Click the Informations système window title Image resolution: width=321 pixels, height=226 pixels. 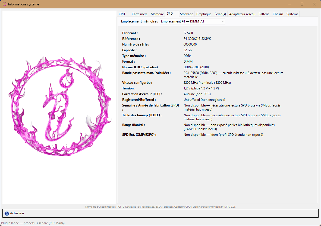[24, 4]
